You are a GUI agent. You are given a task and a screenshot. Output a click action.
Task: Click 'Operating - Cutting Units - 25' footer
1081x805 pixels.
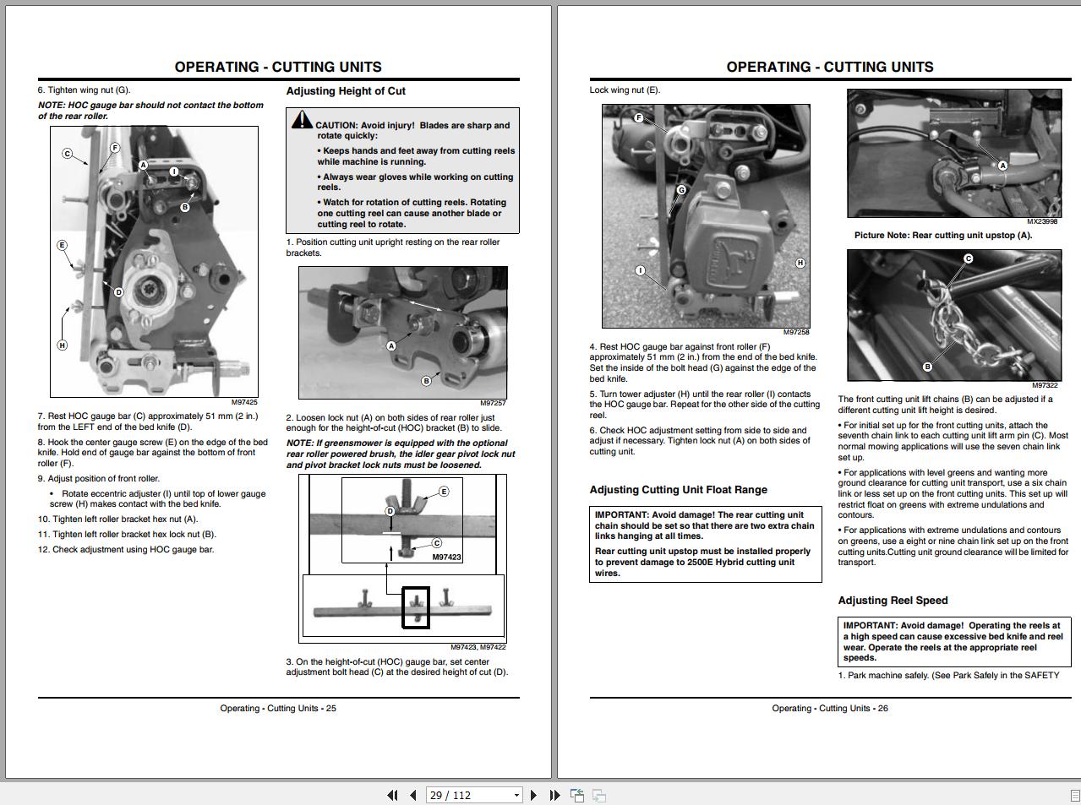tap(278, 708)
